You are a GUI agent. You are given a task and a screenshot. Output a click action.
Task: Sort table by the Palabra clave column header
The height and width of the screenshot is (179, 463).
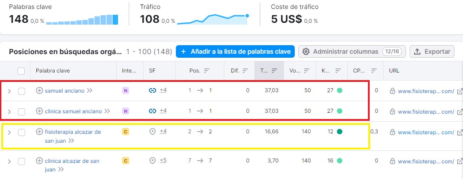coord(53,71)
